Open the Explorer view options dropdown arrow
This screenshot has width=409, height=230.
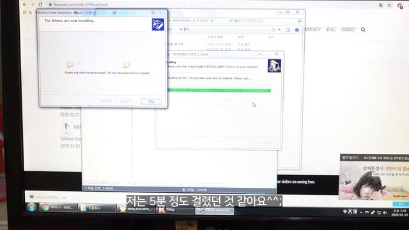coord(279,30)
